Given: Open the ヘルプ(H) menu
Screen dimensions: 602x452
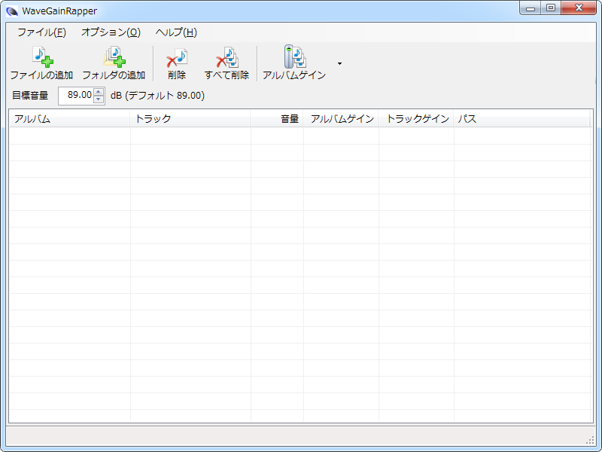Looking at the screenshot, I should tap(176, 32).
